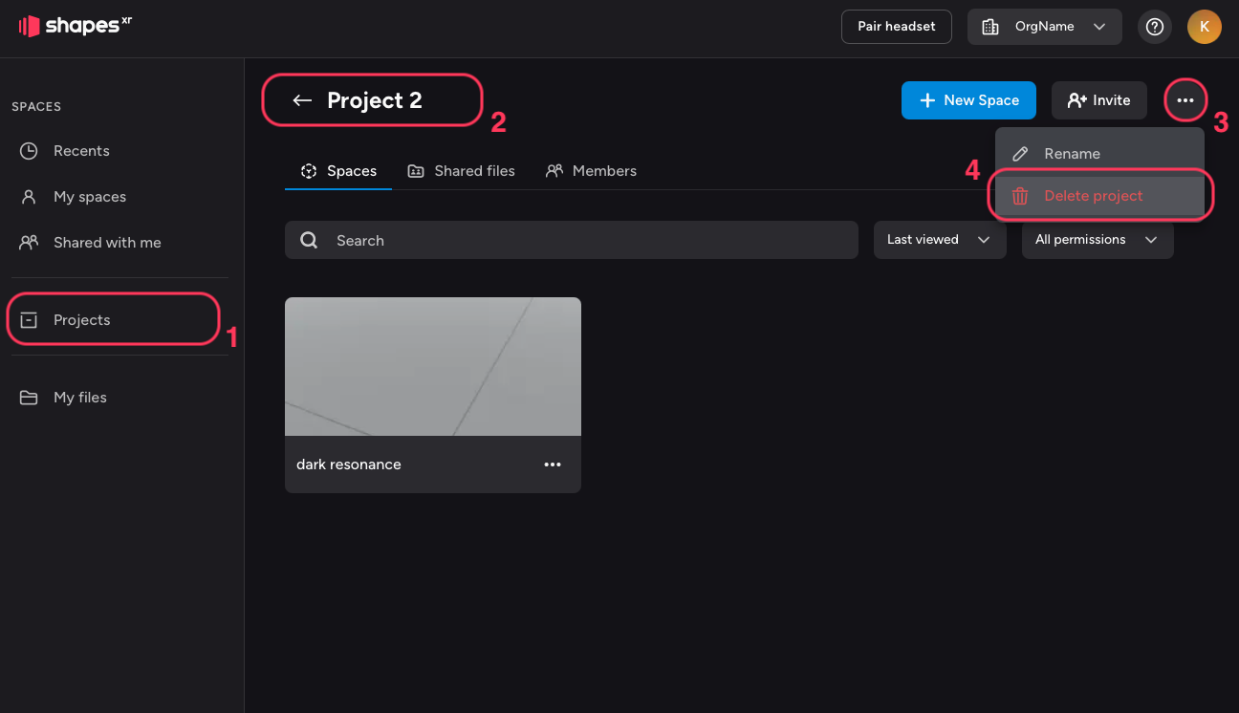Click the trash icon for Delete project
Screen dimensions: 1239x713
pos(1020,196)
